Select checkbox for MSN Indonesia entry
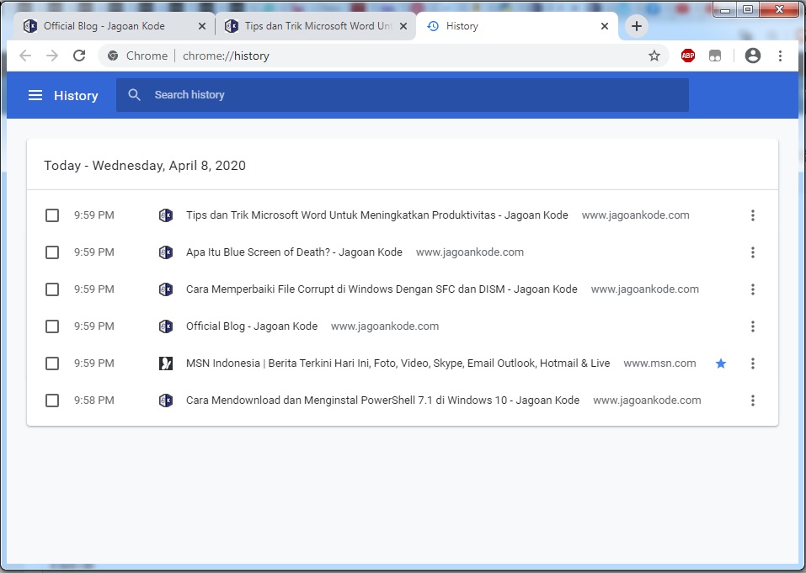 click(x=52, y=363)
